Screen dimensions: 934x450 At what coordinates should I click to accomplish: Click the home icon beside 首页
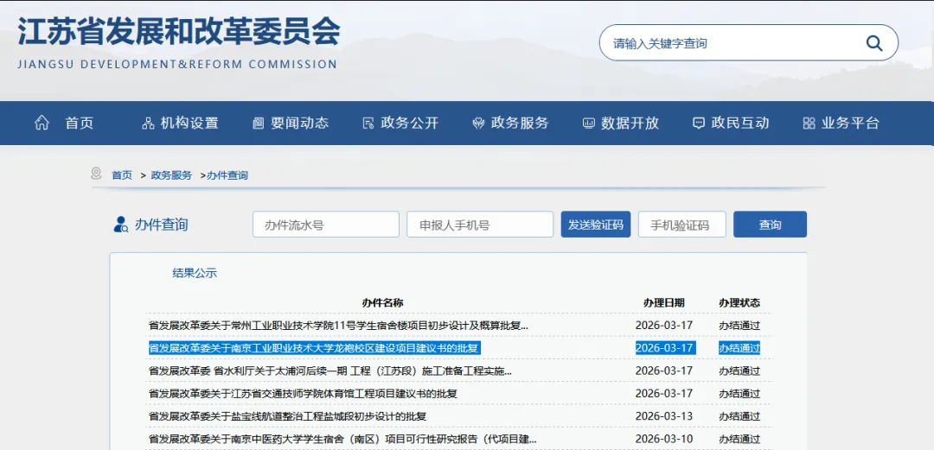(x=42, y=124)
